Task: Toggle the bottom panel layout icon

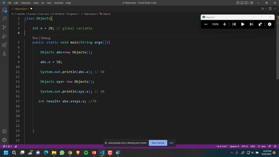Action: [x=242, y=3]
